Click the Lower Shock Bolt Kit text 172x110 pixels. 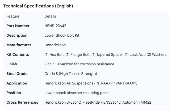pos(62,35)
